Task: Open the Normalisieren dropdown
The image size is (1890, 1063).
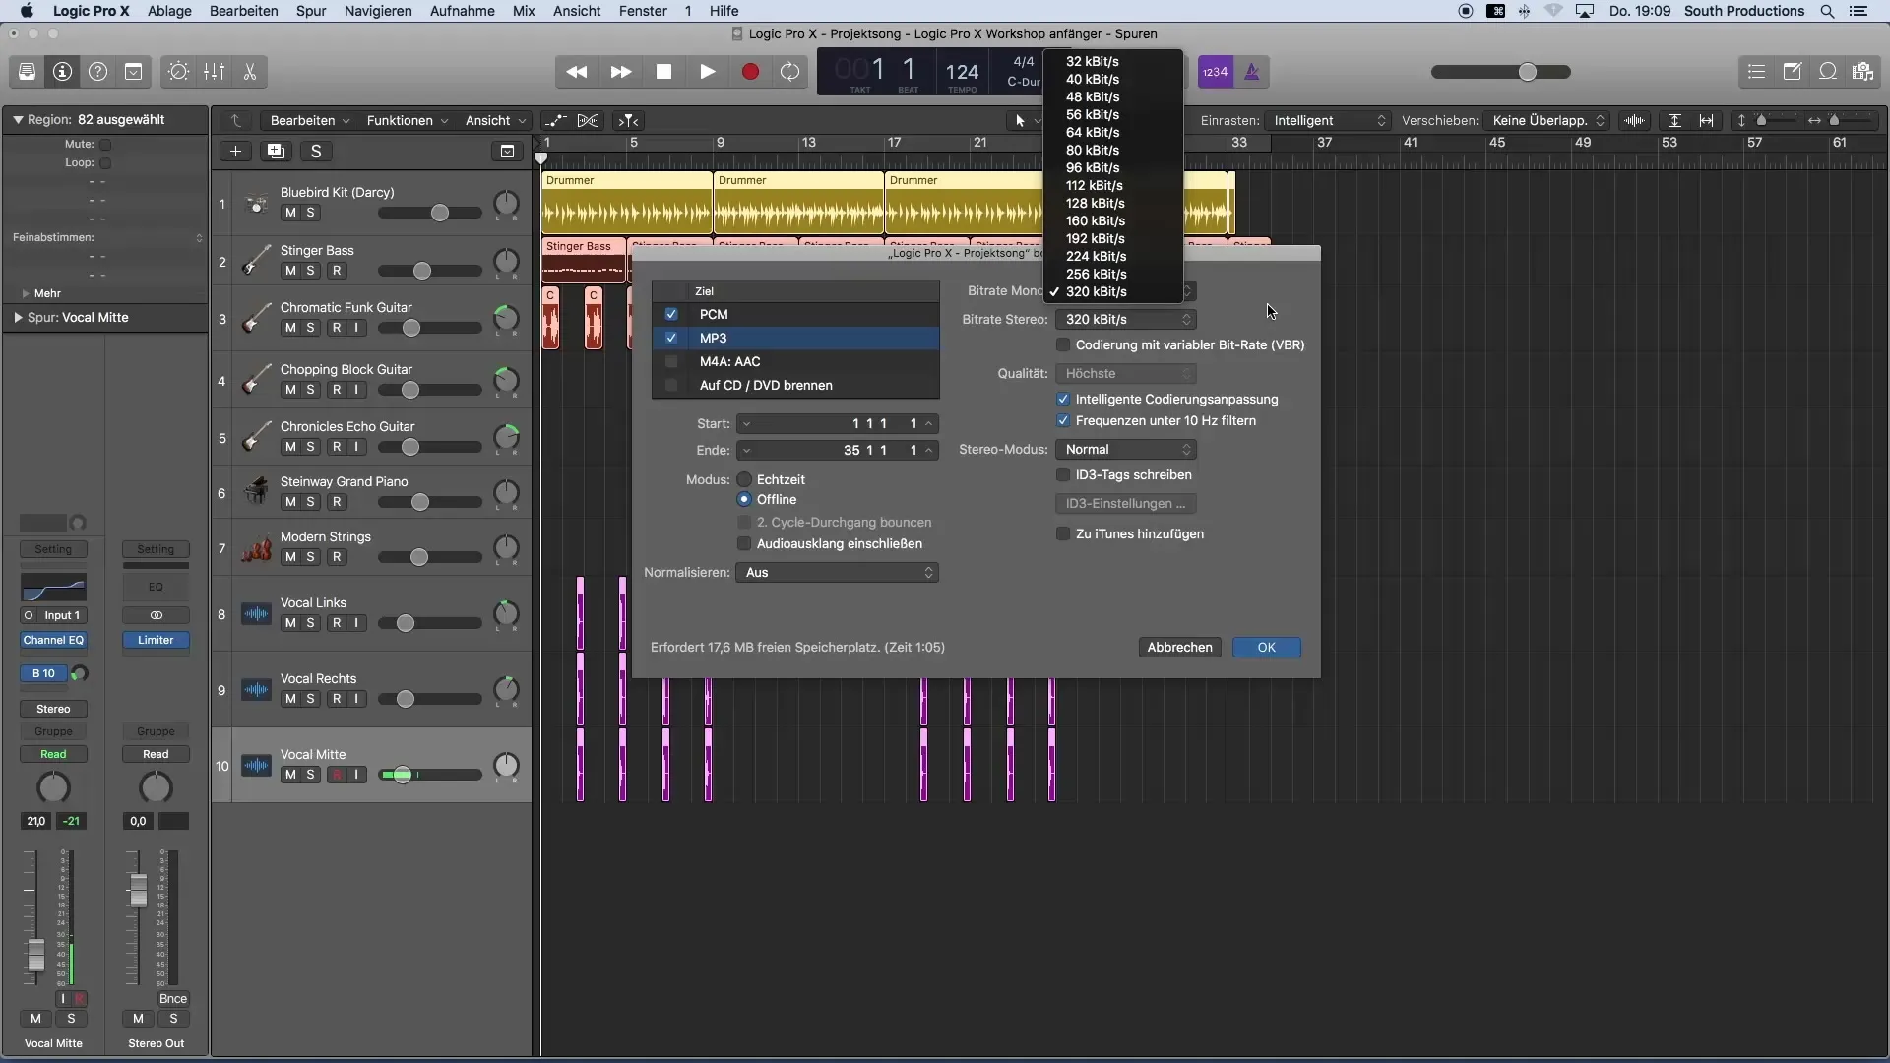Action: pyautogui.click(x=837, y=573)
